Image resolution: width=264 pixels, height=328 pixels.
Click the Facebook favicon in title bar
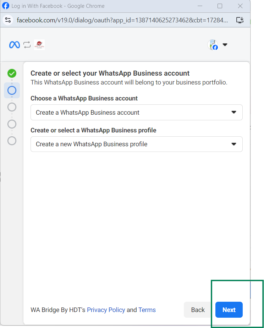click(x=6, y=6)
